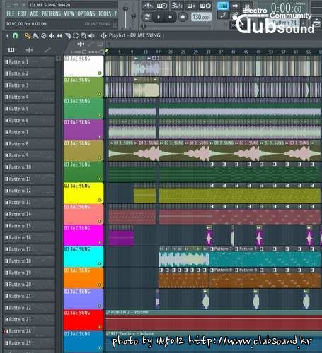Open the Playlist - DJ JAE SUNG title dropdown
322x353 pixels.
[136, 35]
